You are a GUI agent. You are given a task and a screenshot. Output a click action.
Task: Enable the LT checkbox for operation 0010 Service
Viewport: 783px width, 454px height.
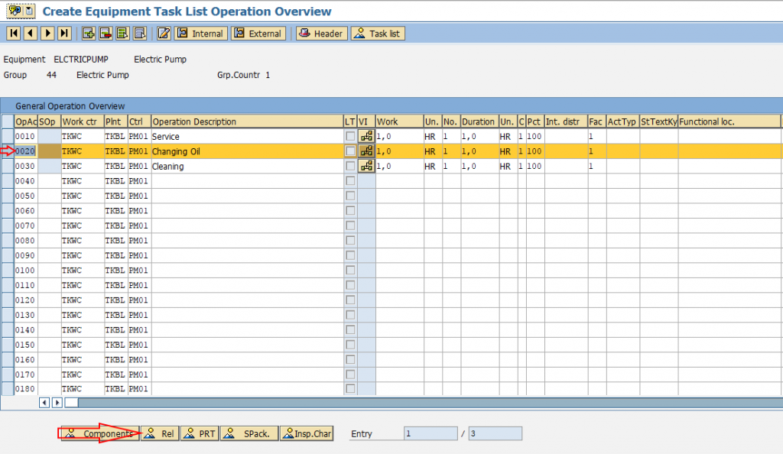(350, 136)
